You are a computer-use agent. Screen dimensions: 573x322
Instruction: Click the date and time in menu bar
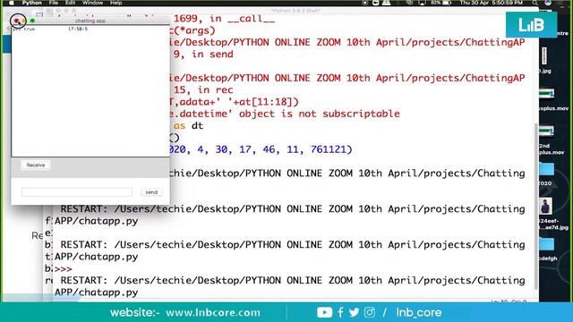pyautogui.click(x=491, y=3)
